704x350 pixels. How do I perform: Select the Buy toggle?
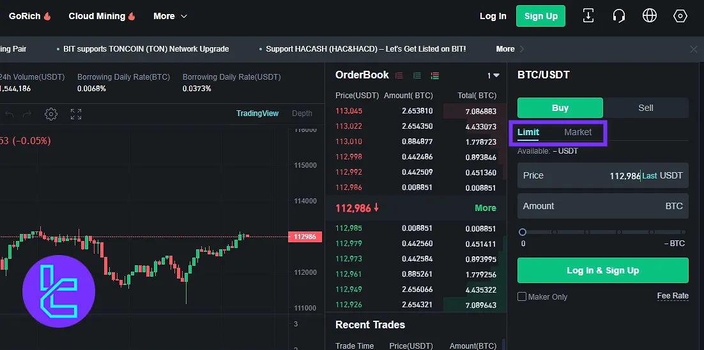click(560, 108)
